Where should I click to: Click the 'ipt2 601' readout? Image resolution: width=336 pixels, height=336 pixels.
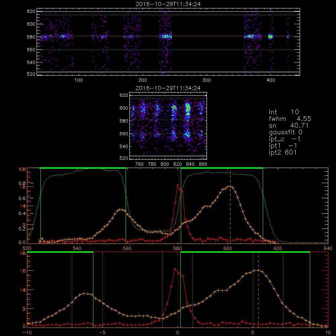click(283, 152)
